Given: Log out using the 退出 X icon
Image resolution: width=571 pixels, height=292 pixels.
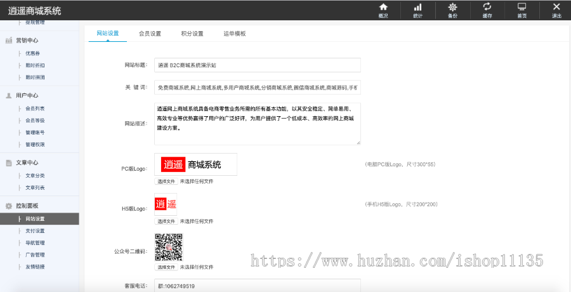Looking at the screenshot, I should 556,10.
